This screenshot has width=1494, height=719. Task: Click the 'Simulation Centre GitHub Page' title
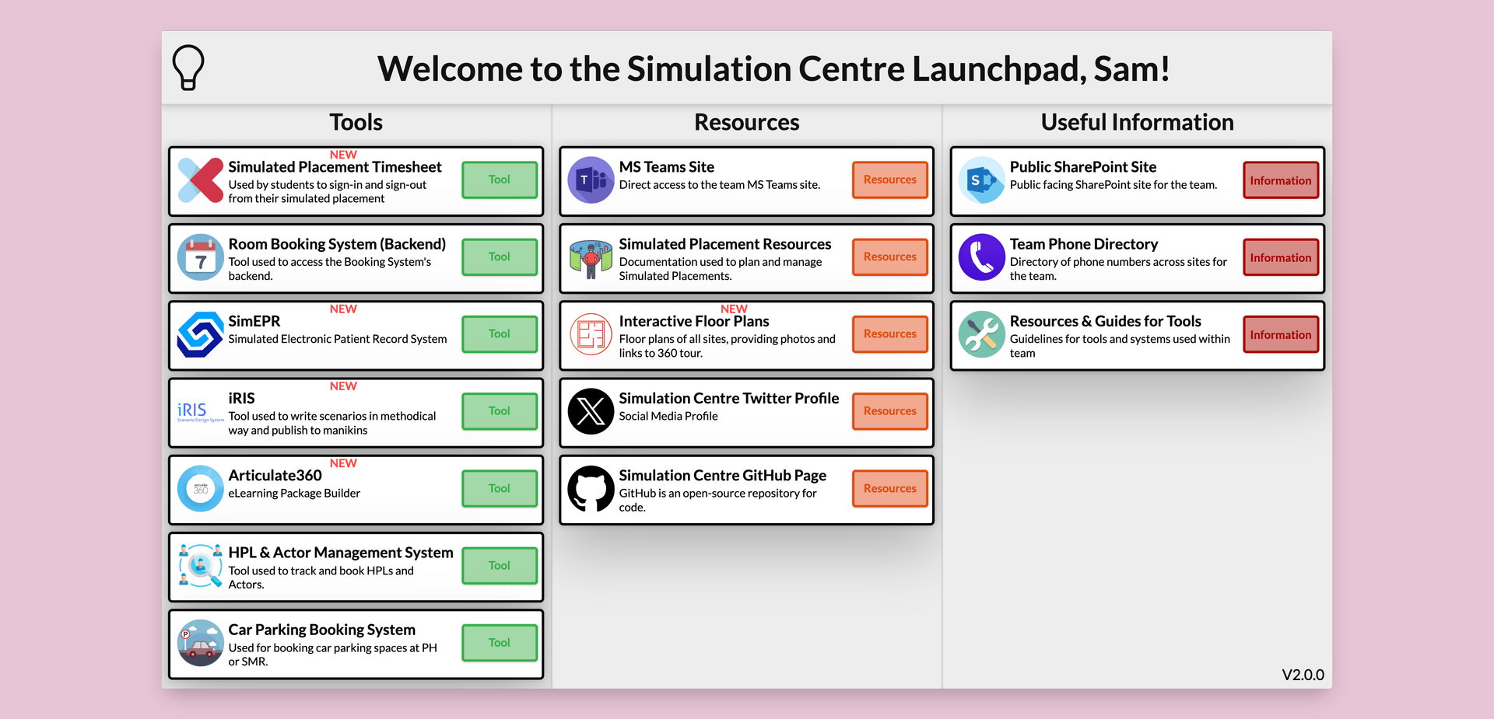click(723, 475)
